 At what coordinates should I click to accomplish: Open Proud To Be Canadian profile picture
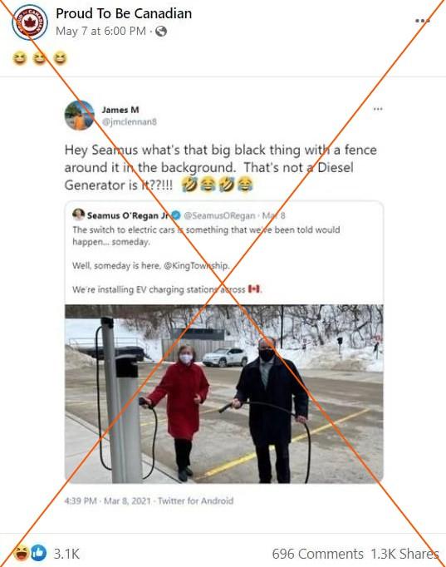pos(30,22)
